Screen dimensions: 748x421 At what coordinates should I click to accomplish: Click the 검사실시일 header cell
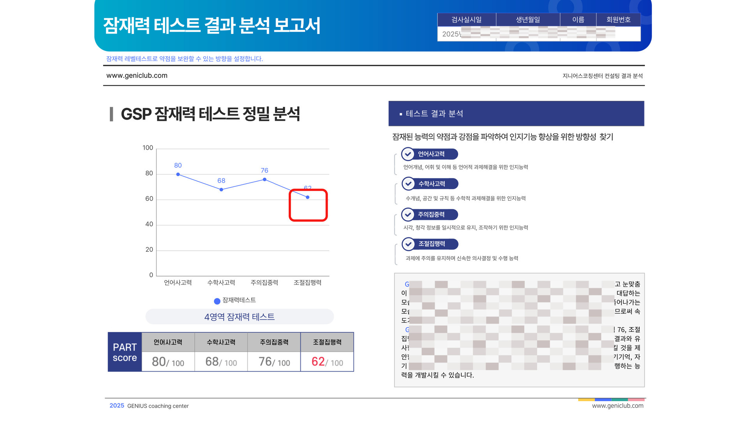coord(467,19)
